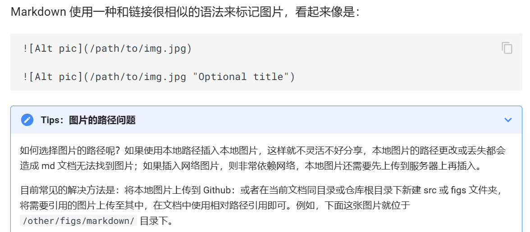Click the word Markdown in the intro sentence
This screenshot has width=530, height=232.
coord(38,12)
